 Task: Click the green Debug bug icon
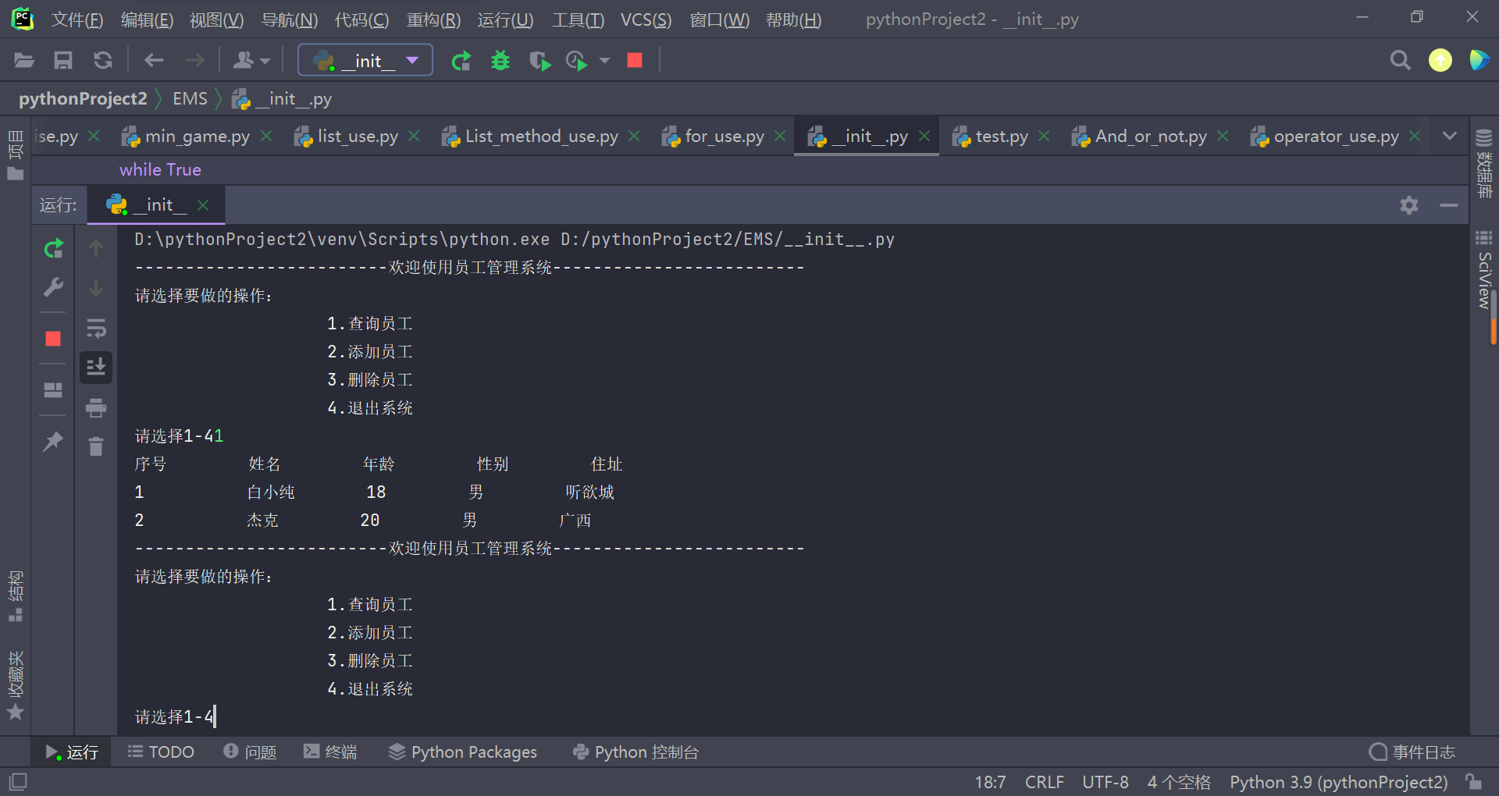tap(500, 60)
